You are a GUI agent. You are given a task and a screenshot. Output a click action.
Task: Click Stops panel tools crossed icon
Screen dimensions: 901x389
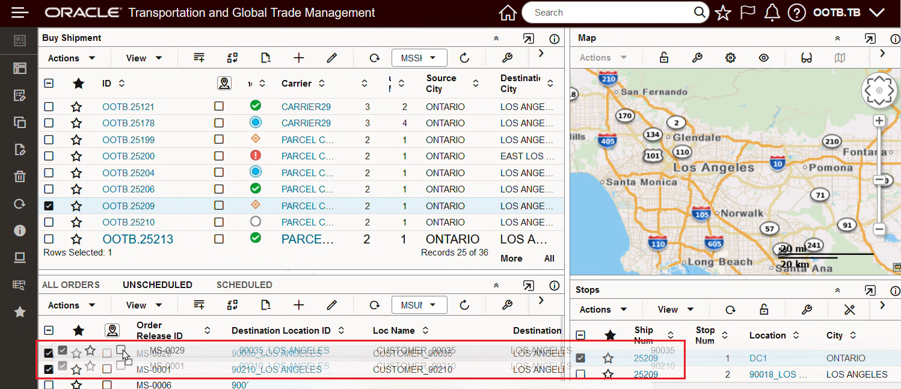coord(849,310)
